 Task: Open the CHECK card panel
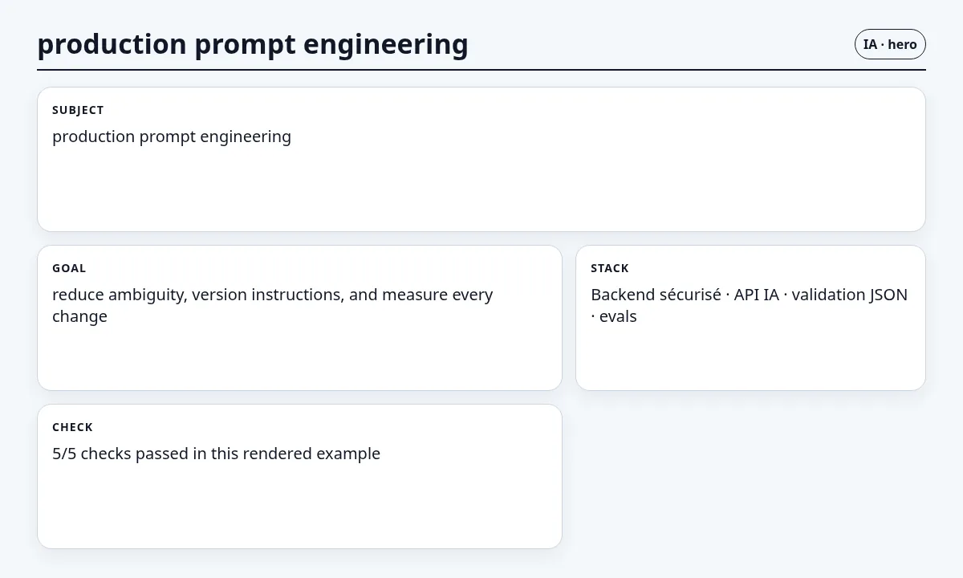pyautogui.click(x=299, y=476)
